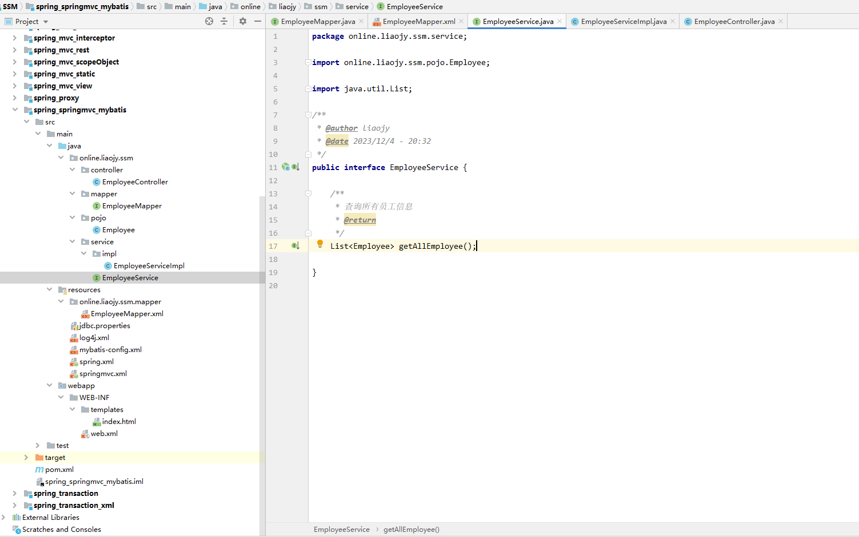
Task: Open log4j.xml file
Action: (94, 338)
